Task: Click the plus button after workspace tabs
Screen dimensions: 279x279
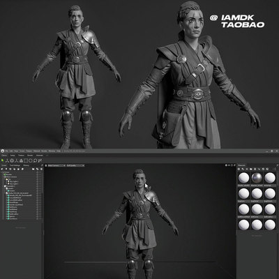Action: click(47, 156)
